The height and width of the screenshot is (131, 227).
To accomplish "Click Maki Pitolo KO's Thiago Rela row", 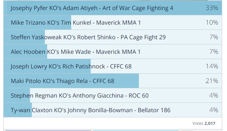I will pyautogui.click(x=113, y=81).
